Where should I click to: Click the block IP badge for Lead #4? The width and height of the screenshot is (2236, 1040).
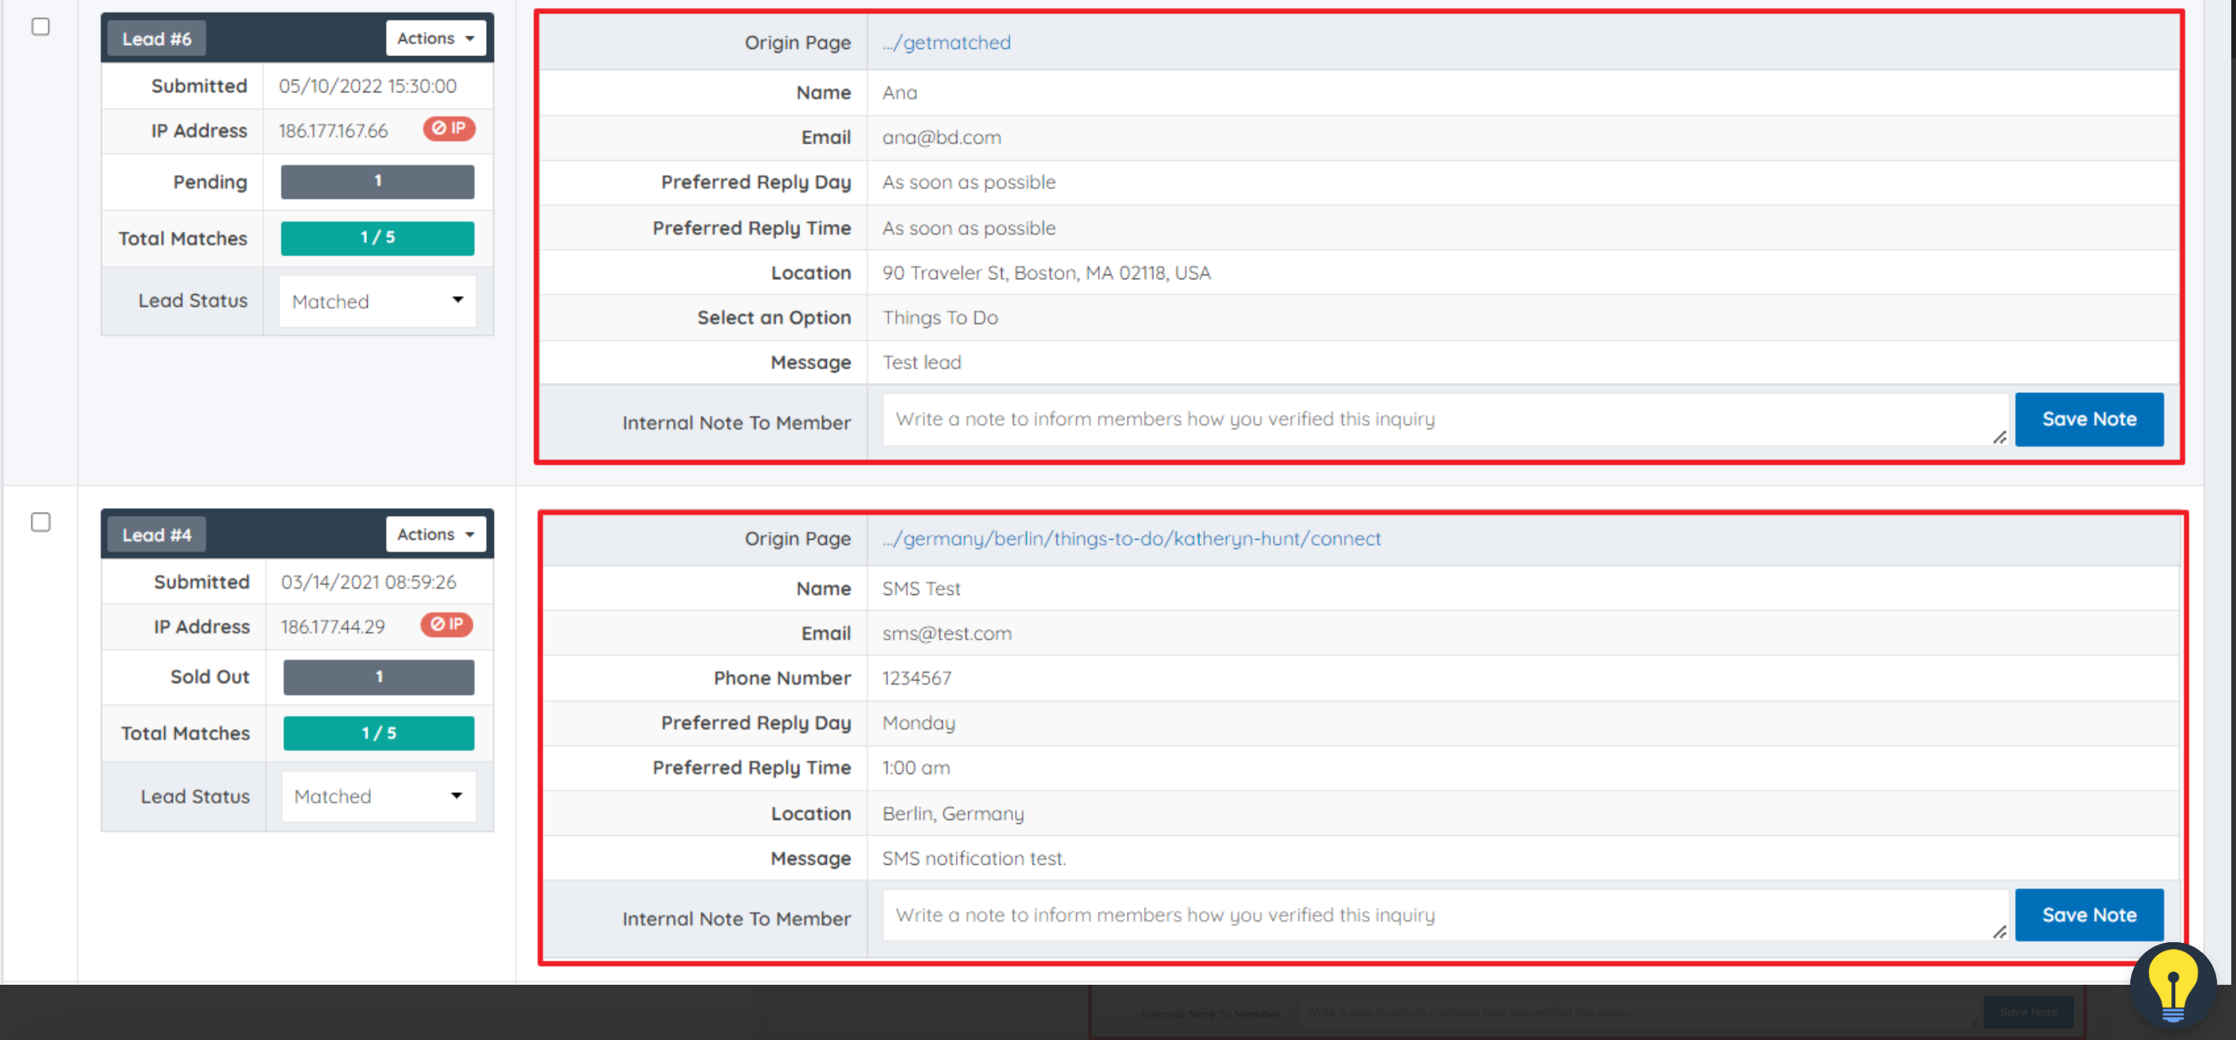click(x=446, y=624)
